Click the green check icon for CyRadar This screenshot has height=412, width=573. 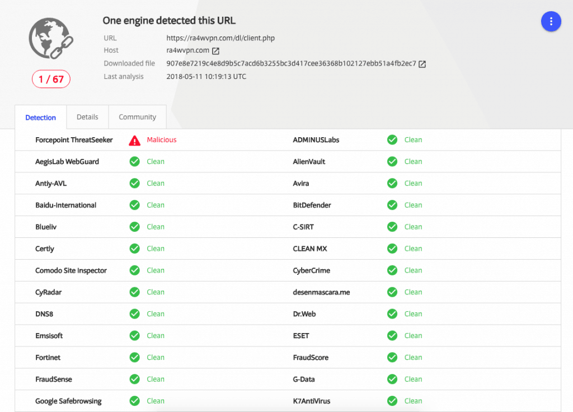pos(134,292)
